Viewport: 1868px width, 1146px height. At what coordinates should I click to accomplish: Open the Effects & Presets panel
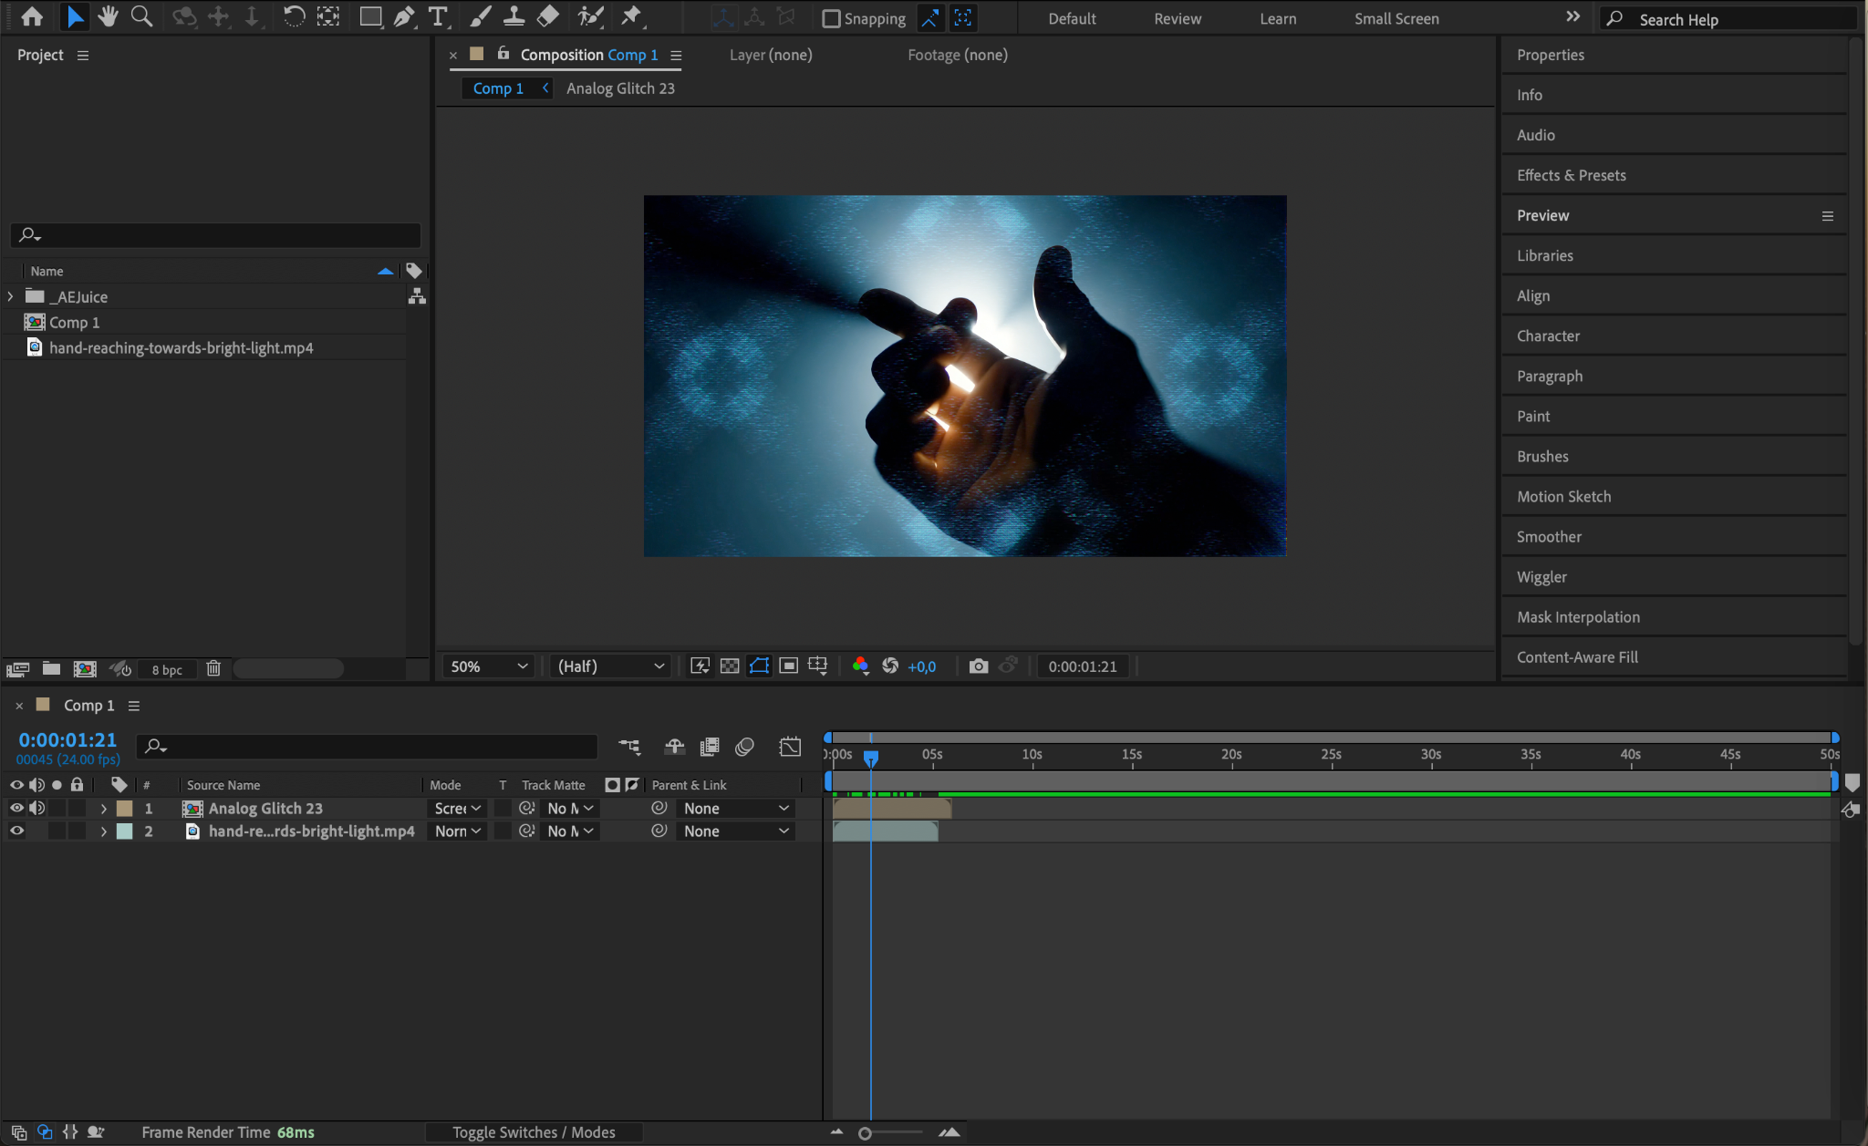tap(1571, 175)
